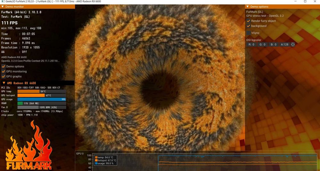Uncheck Render furry object
This screenshot has height=171, width=320.
coord(248,21)
